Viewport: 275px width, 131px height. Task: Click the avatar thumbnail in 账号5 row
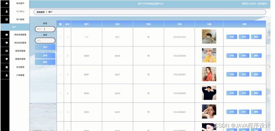tap(209, 111)
